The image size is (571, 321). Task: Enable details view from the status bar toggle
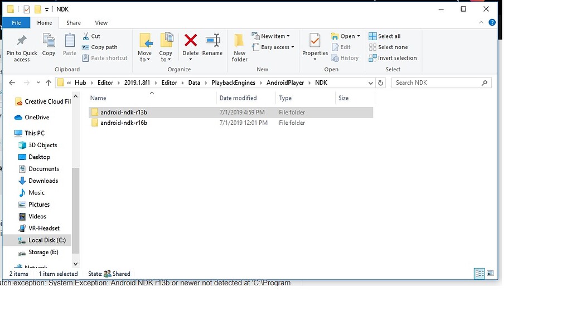click(x=479, y=273)
